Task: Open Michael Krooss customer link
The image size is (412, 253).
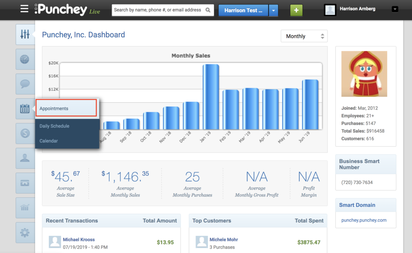Action: [x=79, y=240]
